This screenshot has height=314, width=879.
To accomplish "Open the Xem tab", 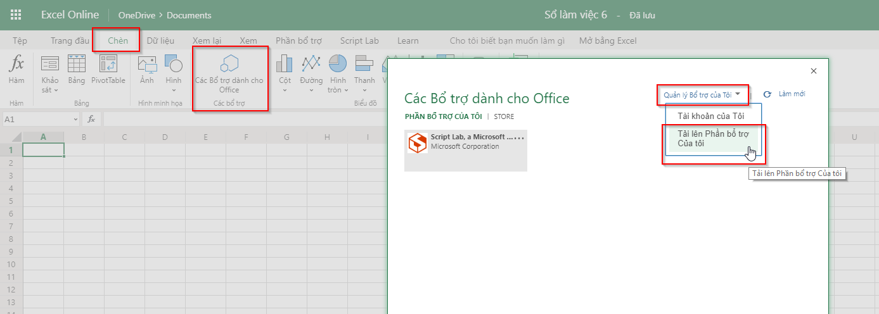I will coord(248,41).
